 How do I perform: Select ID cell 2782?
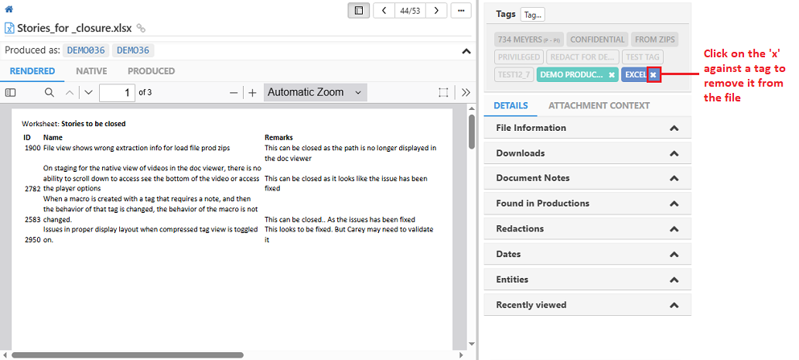[x=32, y=188]
